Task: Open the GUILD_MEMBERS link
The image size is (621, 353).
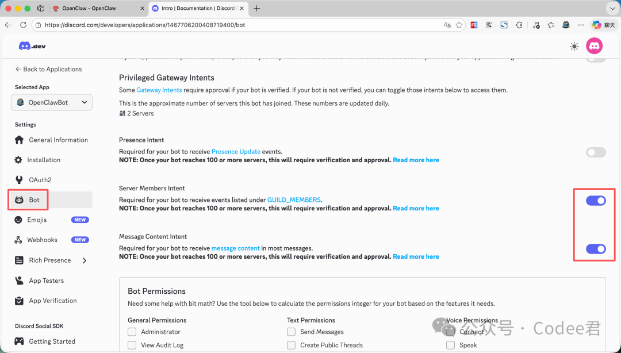Action: tap(294, 199)
